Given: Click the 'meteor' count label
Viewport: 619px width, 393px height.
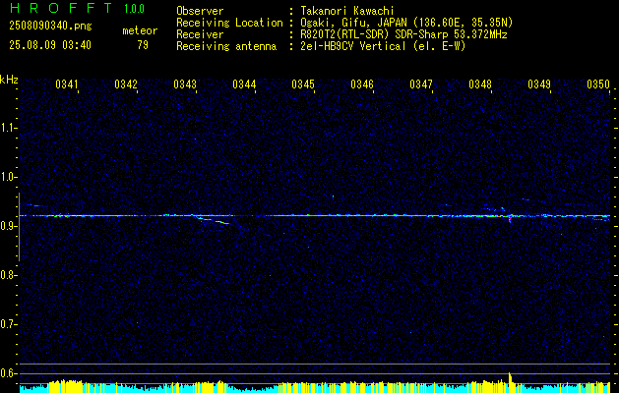Looking at the screenshot, I should click(140, 30).
